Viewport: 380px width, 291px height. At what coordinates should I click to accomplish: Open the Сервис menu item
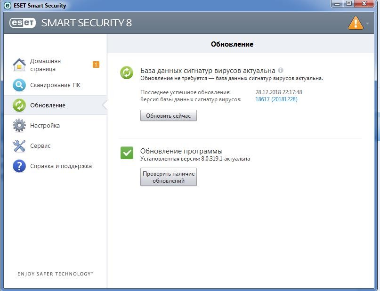click(40, 146)
